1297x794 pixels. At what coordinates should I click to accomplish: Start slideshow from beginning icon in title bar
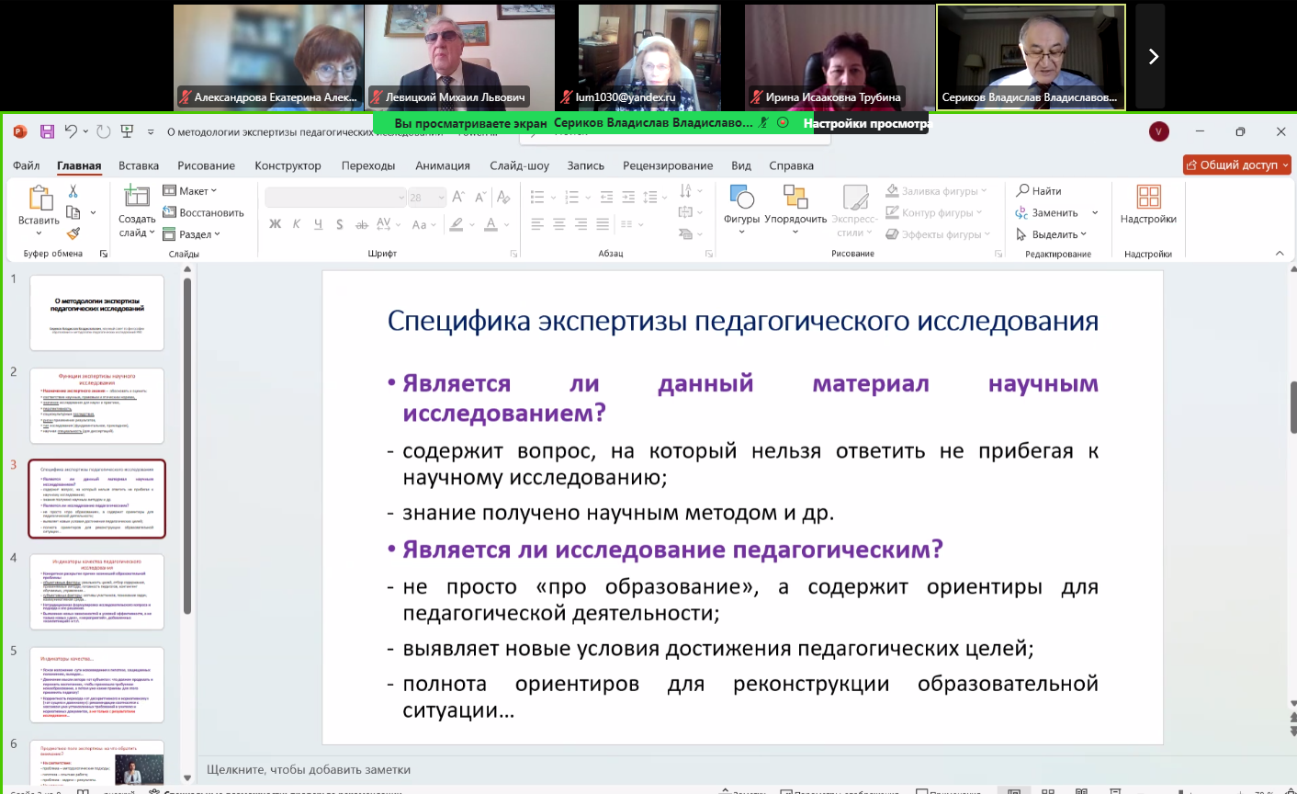click(127, 131)
